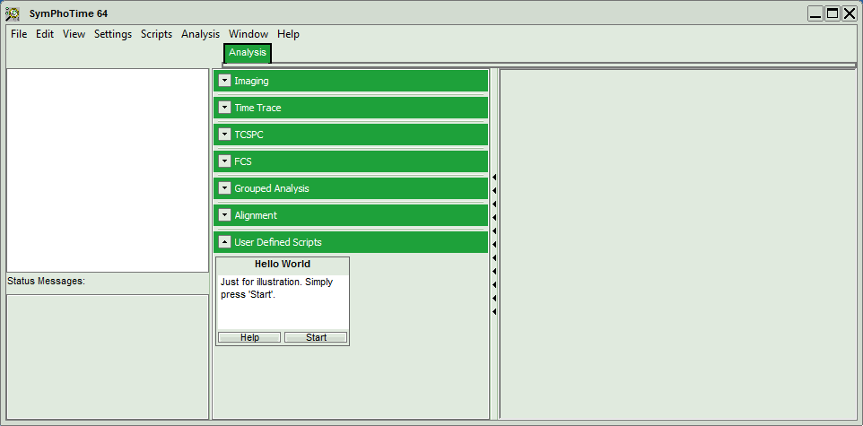This screenshot has width=863, height=426.
Task: Click the TCSPC header label
Action: click(248, 135)
